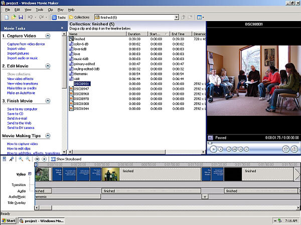This screenshot has height=225, width=301.
Task: Select the thememix audio clip
Action: point(79,74)
